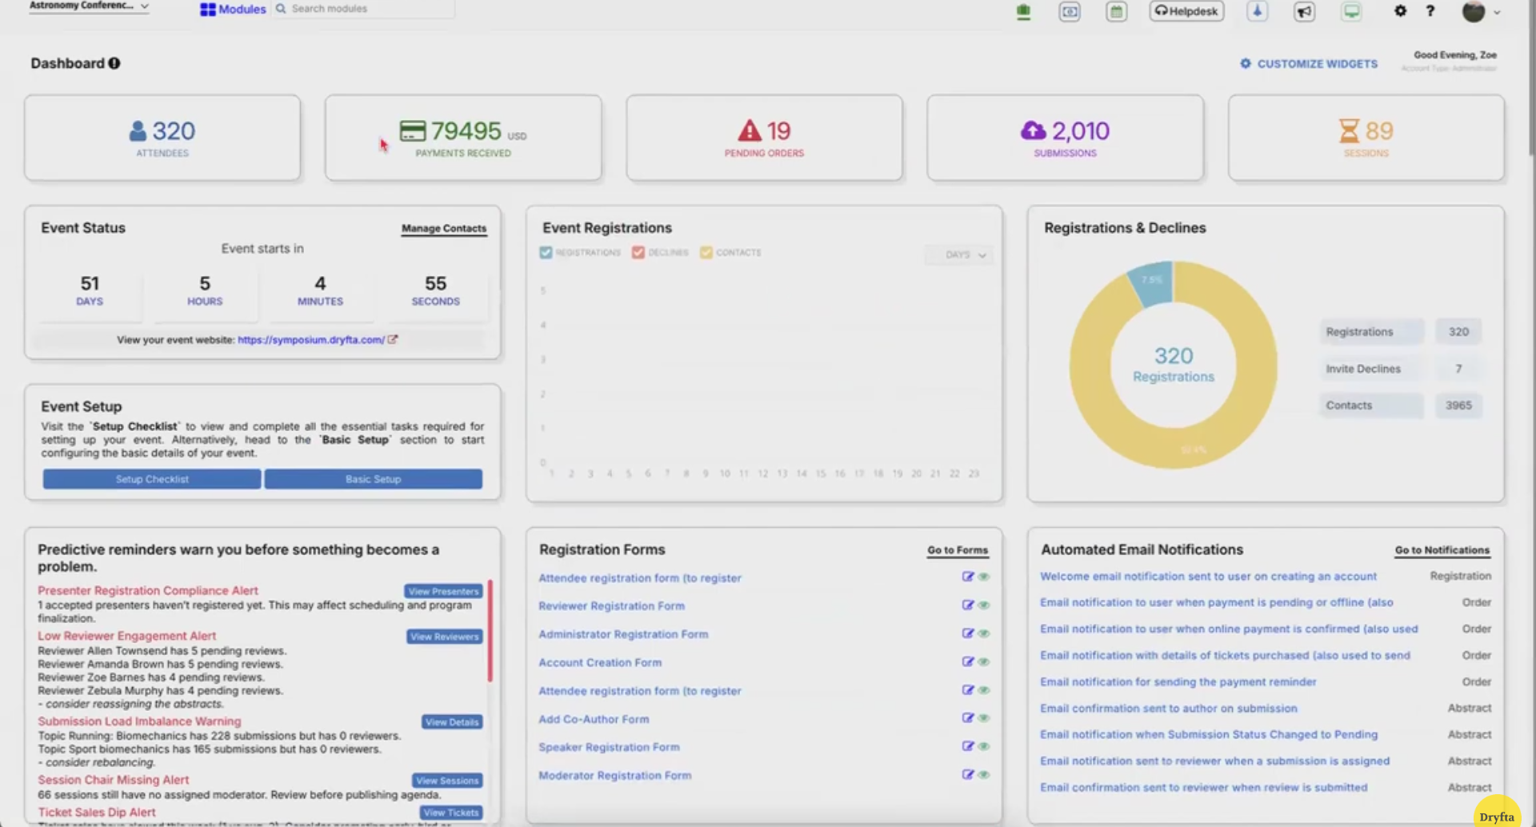Click edit icon for Speaker Registration Form
Screen dimensions: 1536x827
[967, 746]
